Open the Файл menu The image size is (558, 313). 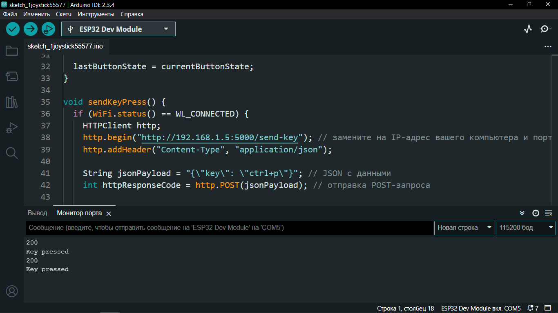point(10,14)
